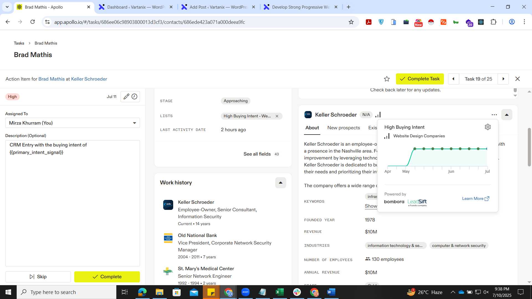Click the High priority badge
This screenshot has height=299, width=532.
(x=12, y=97)
